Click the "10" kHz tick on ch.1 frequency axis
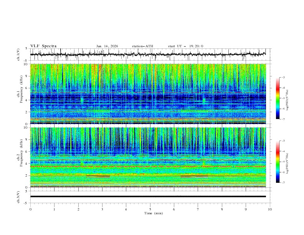The width and height of the screenshot is (304, 235). (26, 64)
